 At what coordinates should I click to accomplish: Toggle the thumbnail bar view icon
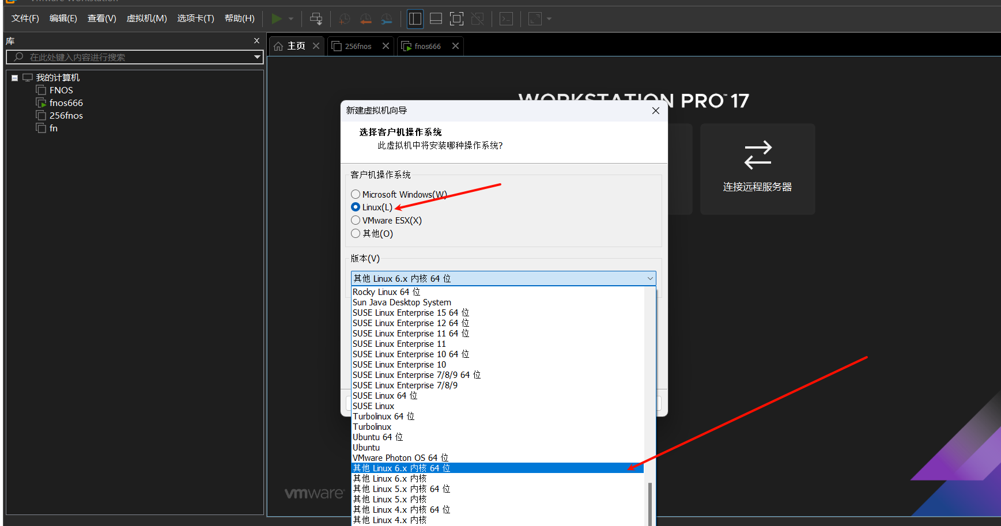pyautogui.click(x=436, y=18)
